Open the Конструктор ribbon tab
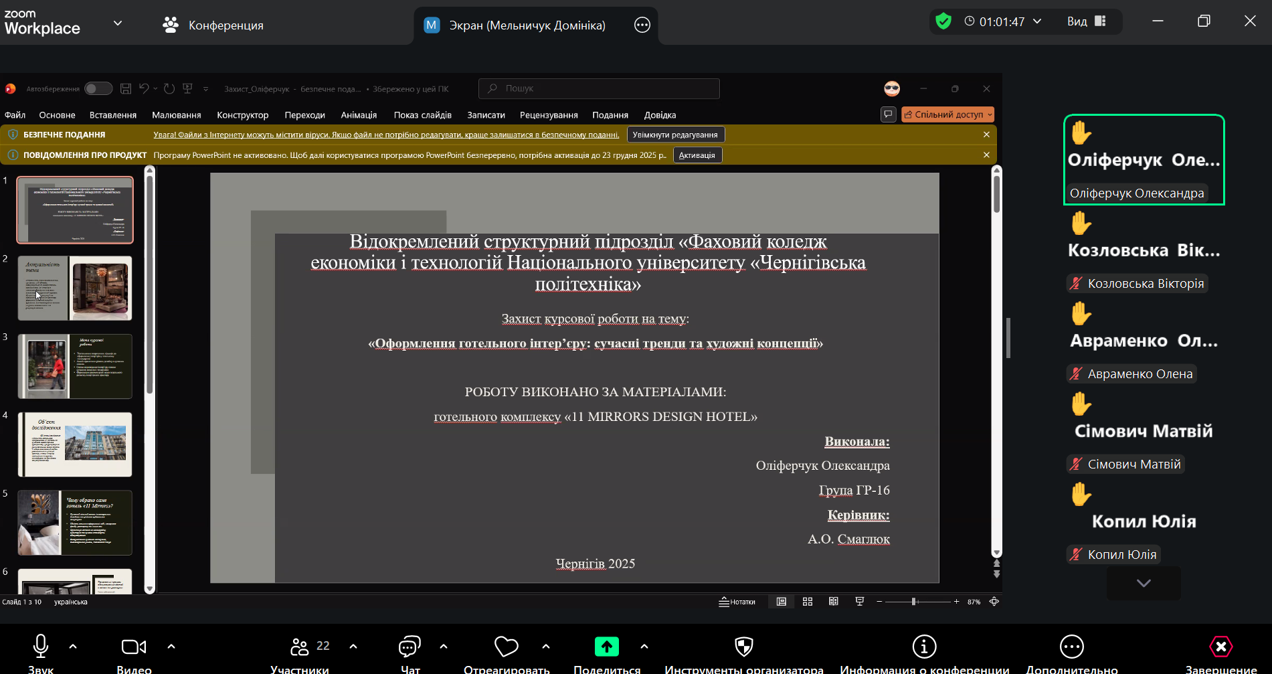 [x=242, y=115]
